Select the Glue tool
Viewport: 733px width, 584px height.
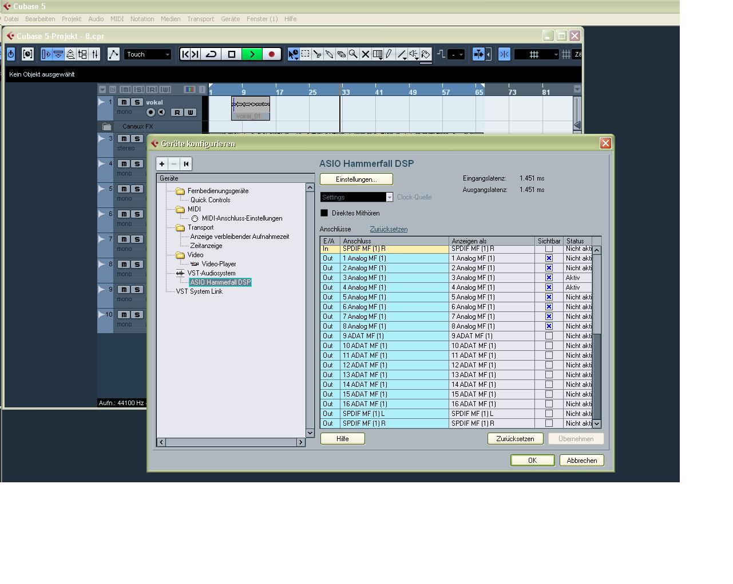(x=330, y=54)
